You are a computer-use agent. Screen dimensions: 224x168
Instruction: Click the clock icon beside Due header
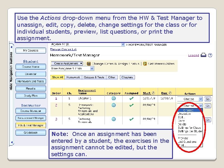[170, 93]
